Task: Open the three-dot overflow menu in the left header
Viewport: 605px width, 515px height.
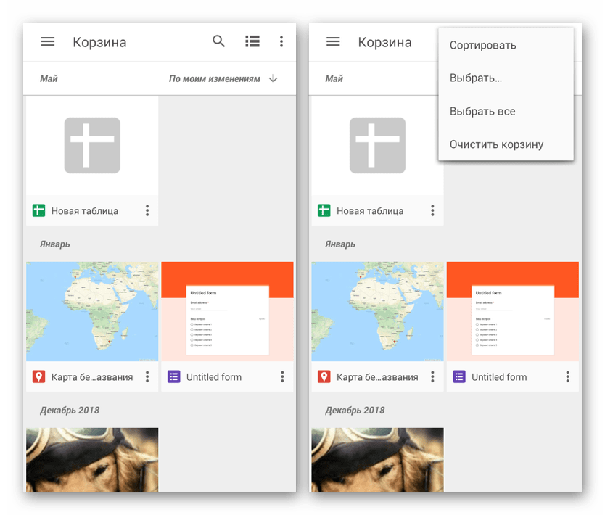Action: (281, 41)
